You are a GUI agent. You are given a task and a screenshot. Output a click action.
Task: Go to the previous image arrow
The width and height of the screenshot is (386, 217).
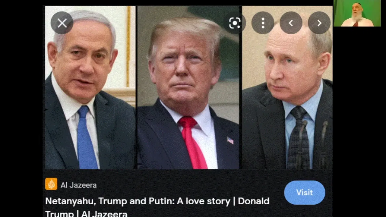[x=291, y=23]
